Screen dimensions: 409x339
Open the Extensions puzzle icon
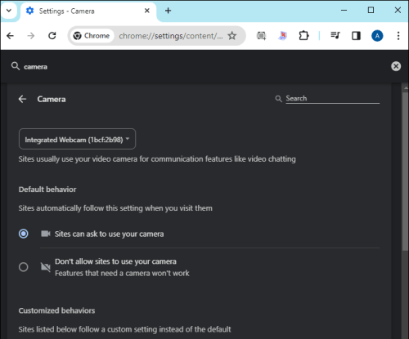[303, 36]
